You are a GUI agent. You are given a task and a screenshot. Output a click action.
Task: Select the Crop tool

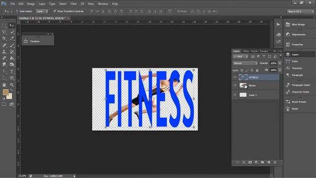pyautogui.click(x=4, y=38)
